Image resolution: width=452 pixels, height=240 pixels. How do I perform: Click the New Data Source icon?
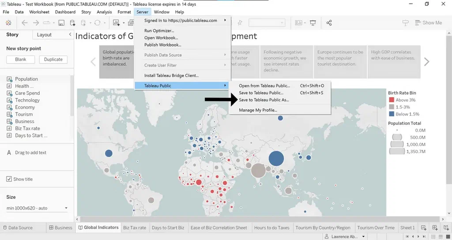tap(73, 23)
